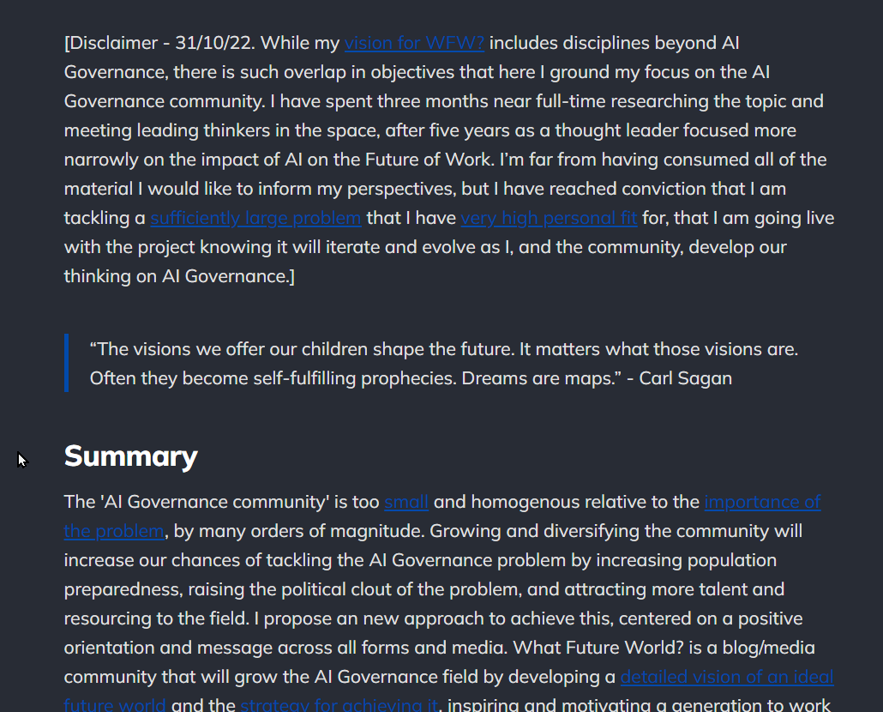Follow the "strategy for achieving it" link
This screenshot has height=712, width=883.
tap(339, 706)
